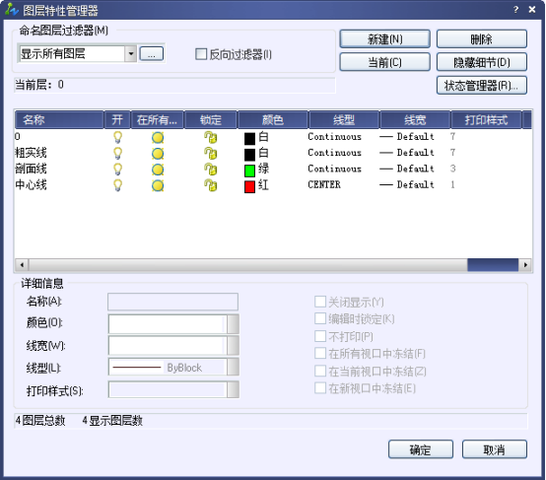Image resolution: width=546 pixels, height=480 pixels.
Task: Open the 显示所有图层 filter dropdown
Action: (x=131, y=54)
